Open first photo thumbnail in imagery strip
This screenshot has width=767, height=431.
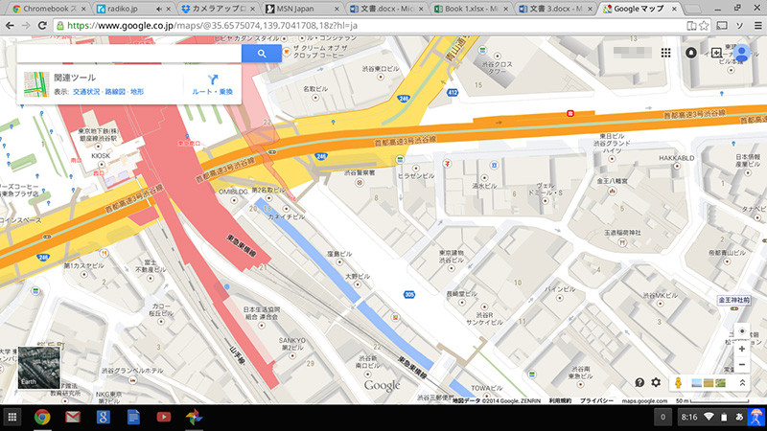pos(697,383)
